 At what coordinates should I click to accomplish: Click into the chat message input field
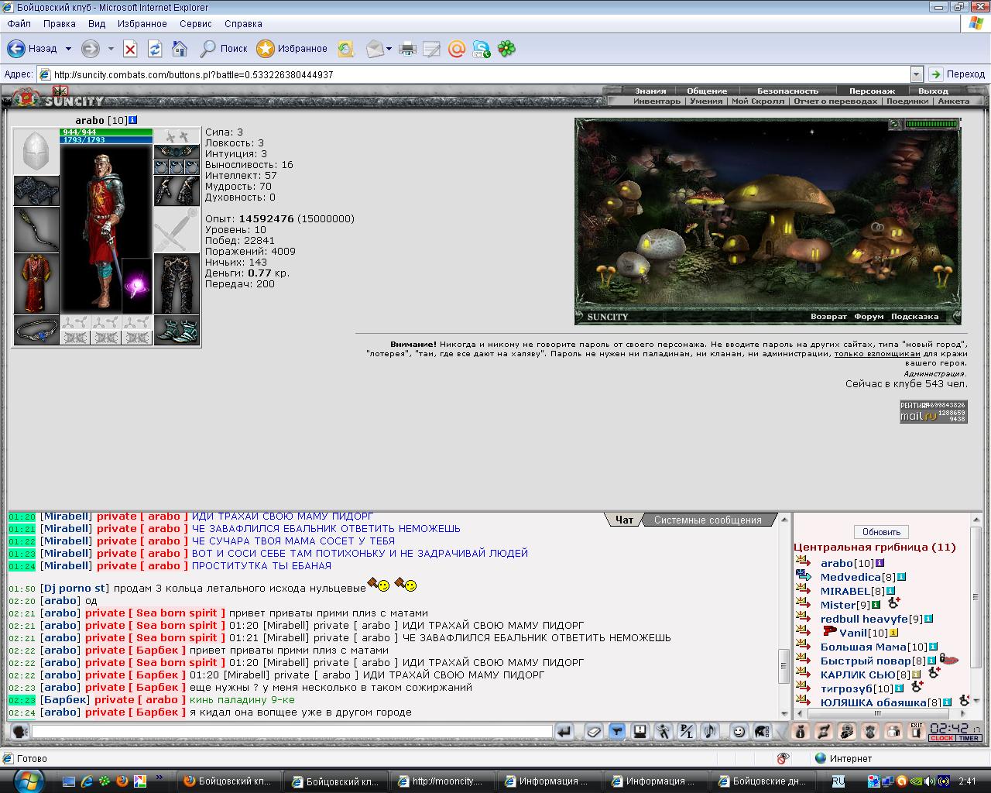(292, 731)
